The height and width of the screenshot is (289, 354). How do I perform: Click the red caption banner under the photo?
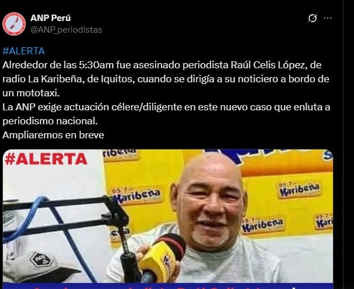click(x=168, y=286)
